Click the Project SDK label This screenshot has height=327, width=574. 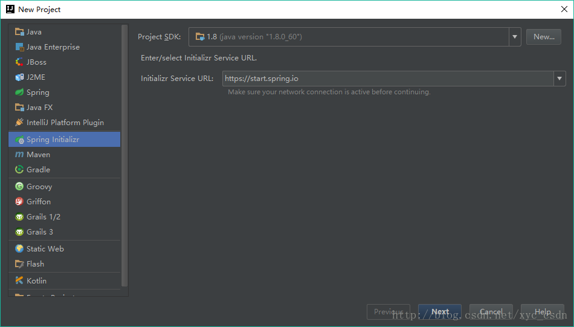tap(160, 37)
